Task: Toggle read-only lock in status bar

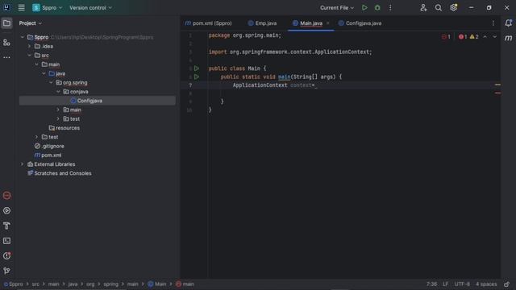Action: point(506,284)
